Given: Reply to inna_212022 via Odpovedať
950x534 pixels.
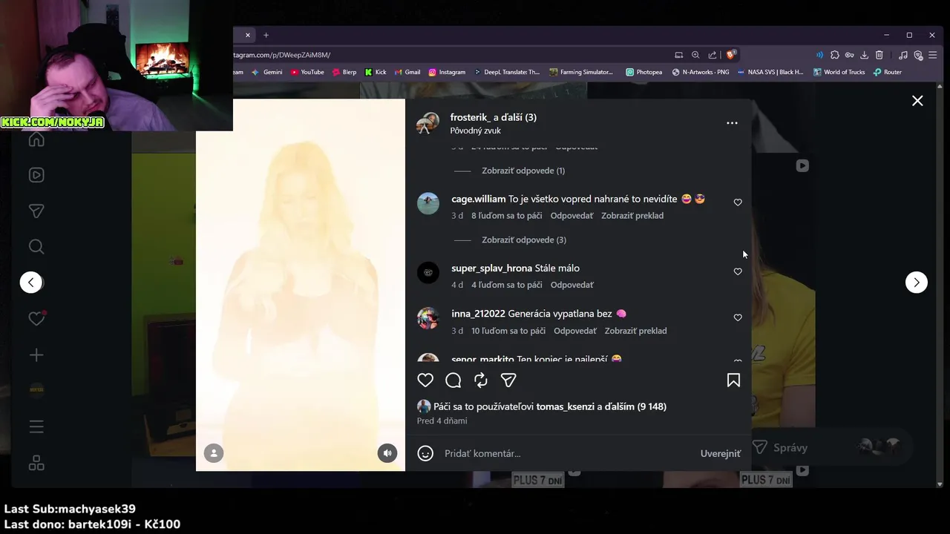Looking at the screenshot, I should pos(574,331).
